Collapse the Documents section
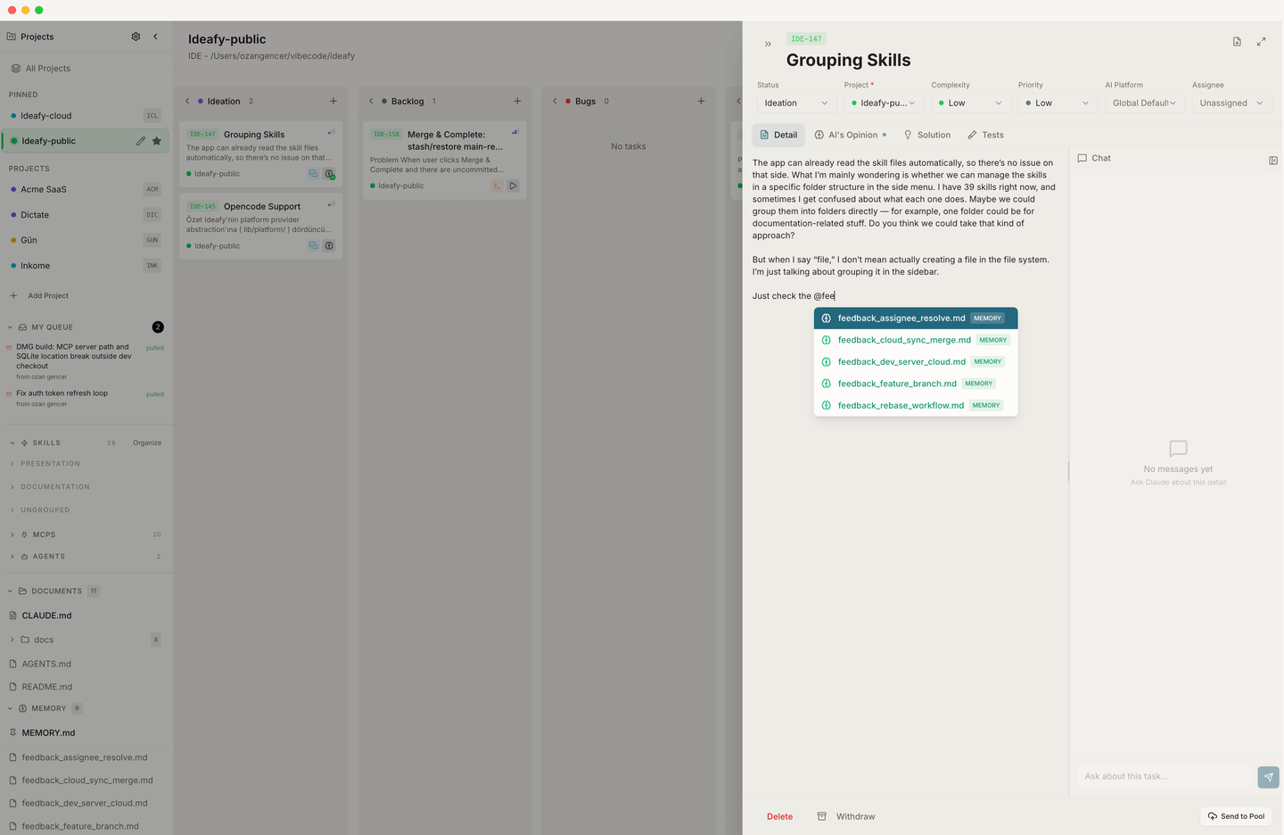Screen dimensions: 1284x835 (11, 591)
